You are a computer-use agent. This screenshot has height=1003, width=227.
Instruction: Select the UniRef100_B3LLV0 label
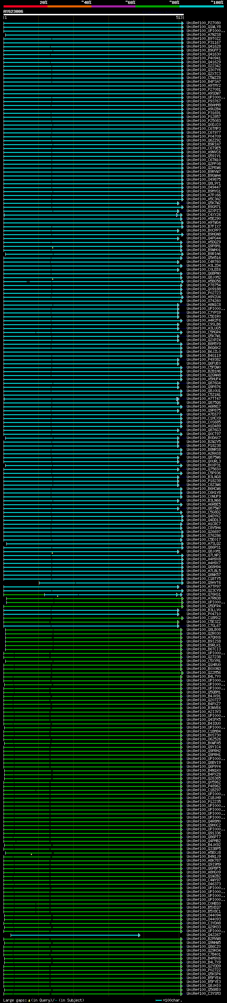203,610
